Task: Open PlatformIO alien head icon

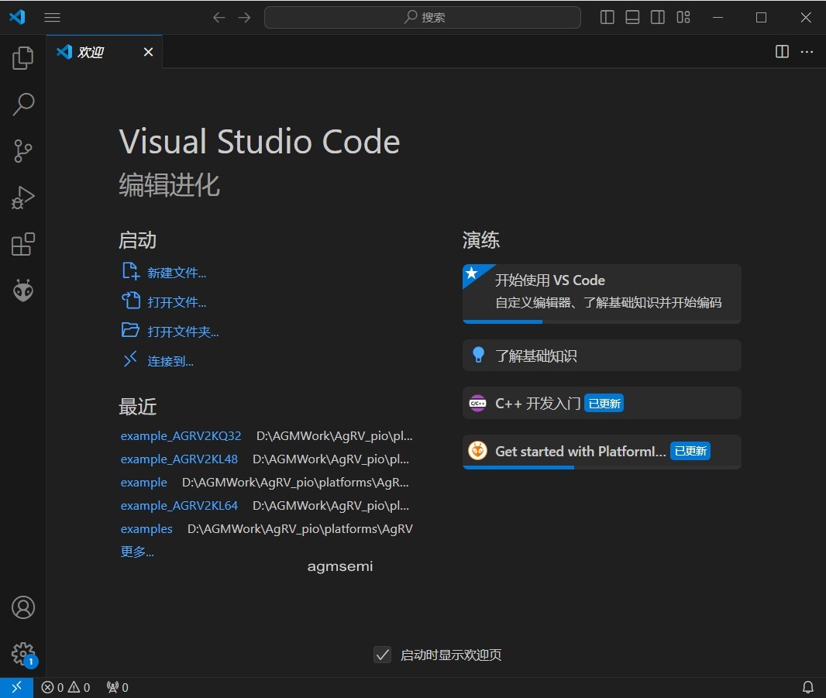Action: click(22, 291)
